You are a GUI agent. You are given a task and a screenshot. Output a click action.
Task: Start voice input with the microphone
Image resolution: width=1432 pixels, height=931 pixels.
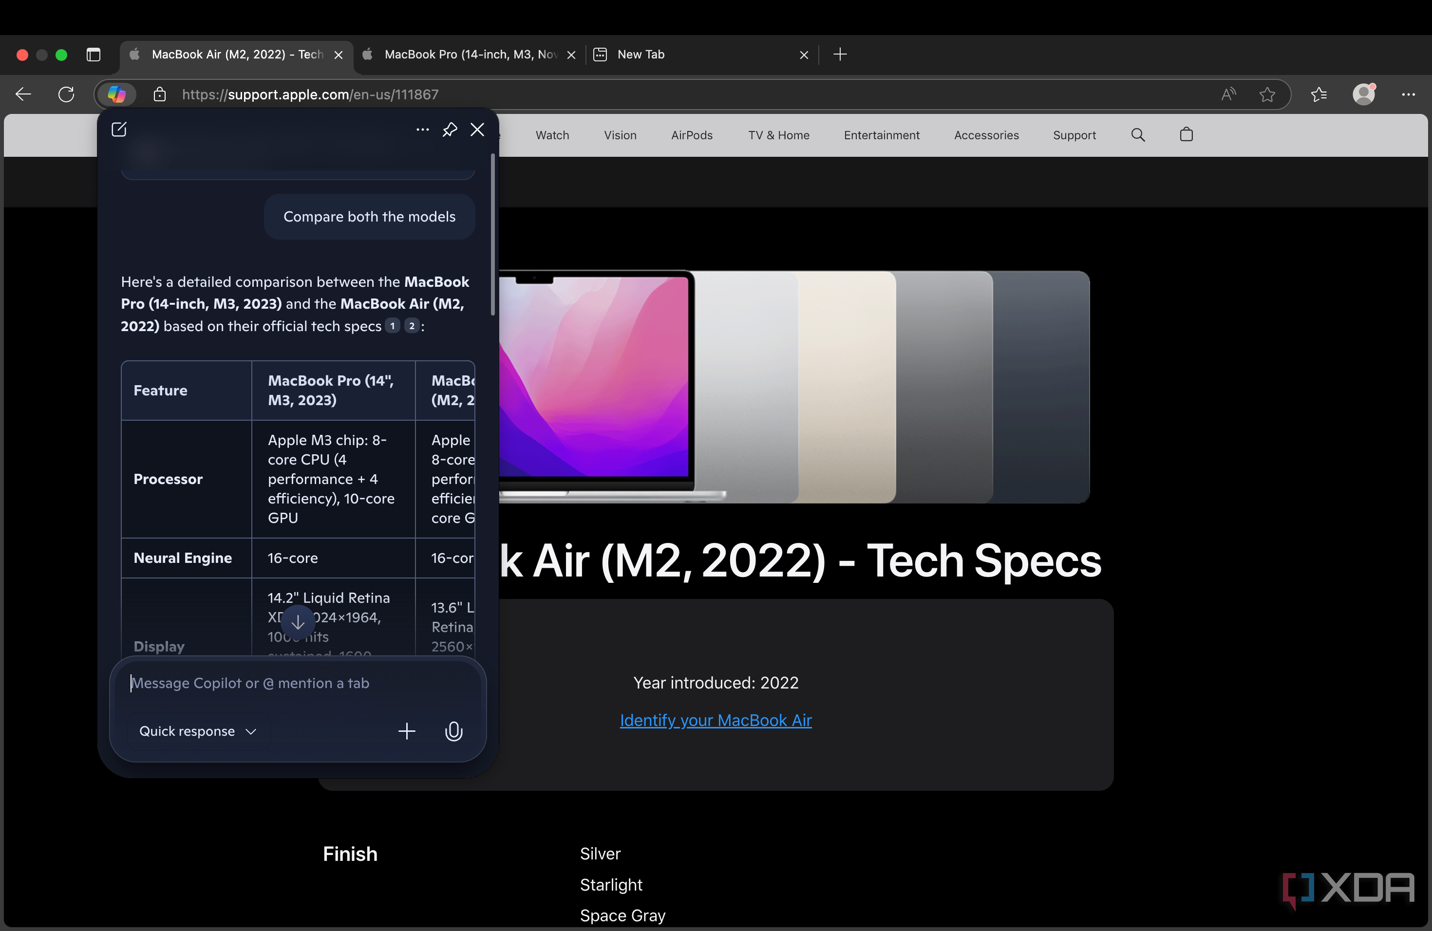pos(453,731)
